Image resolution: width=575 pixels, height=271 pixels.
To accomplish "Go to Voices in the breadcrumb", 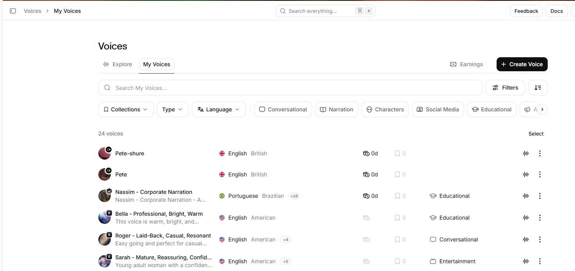I will pos(32,11).
